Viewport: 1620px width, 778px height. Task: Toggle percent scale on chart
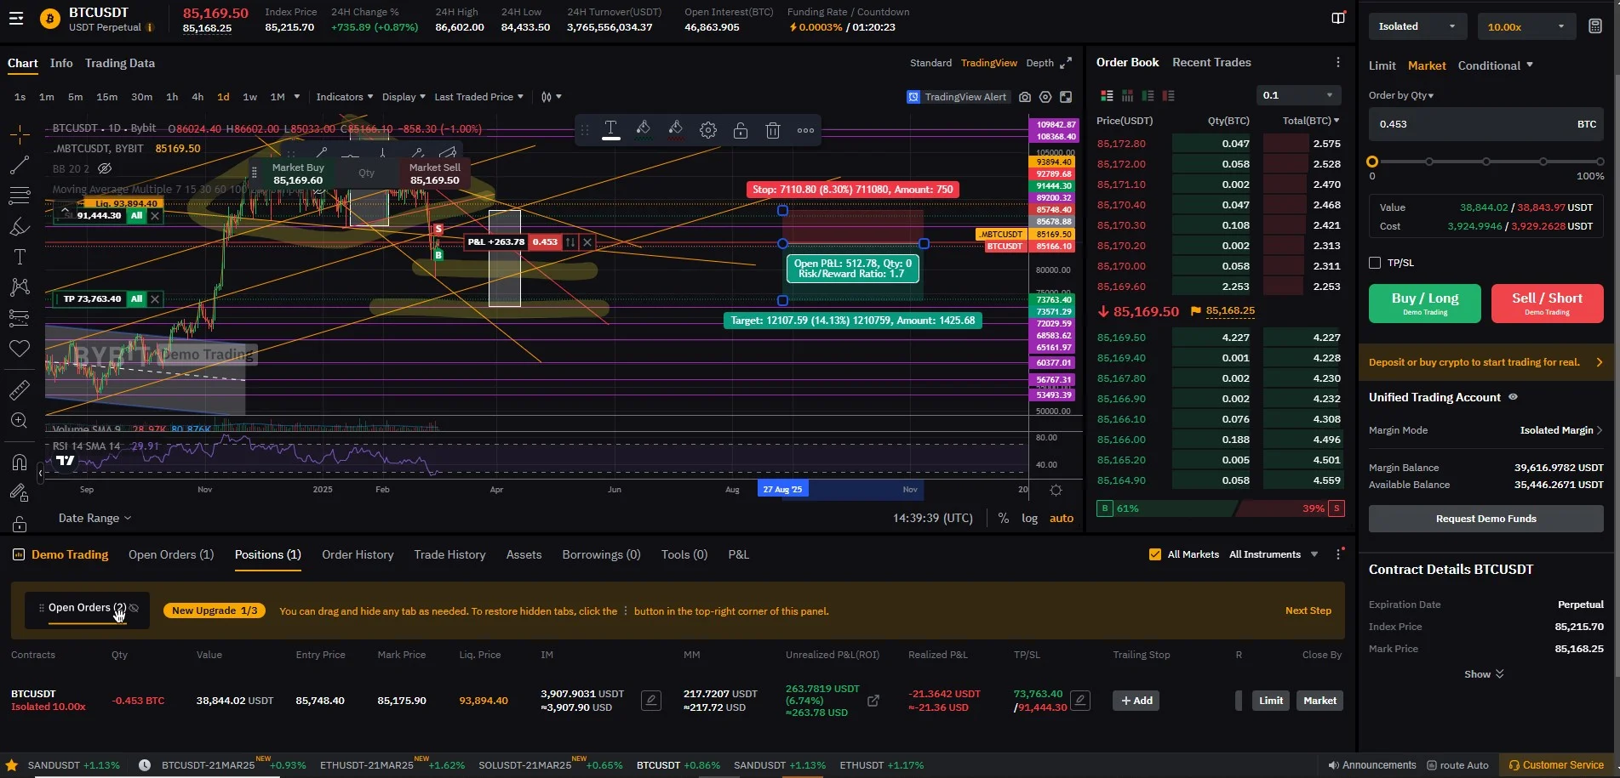pos(1004,518)
